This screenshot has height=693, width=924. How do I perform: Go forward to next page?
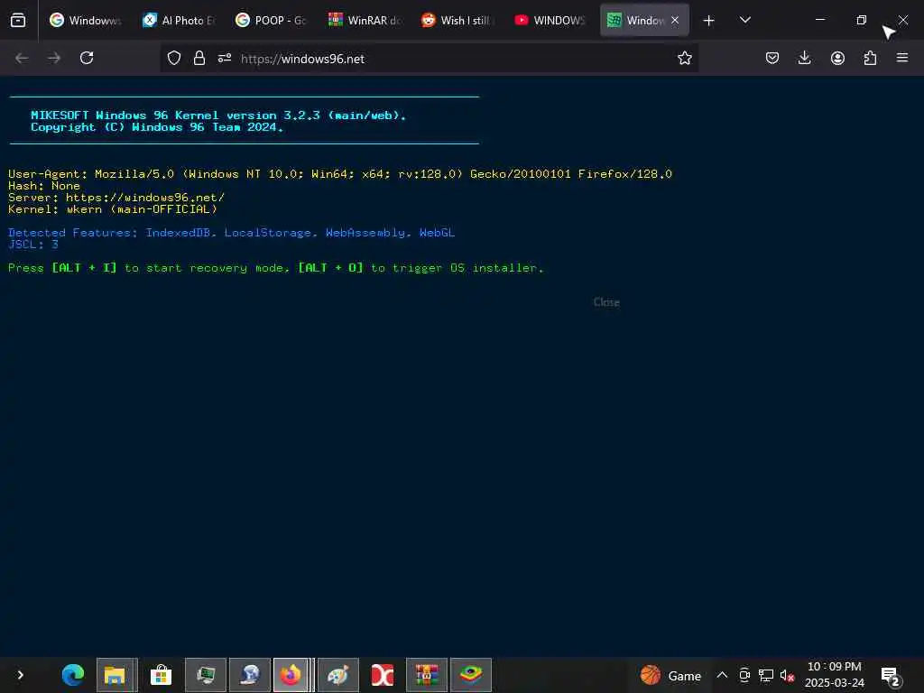54,58
